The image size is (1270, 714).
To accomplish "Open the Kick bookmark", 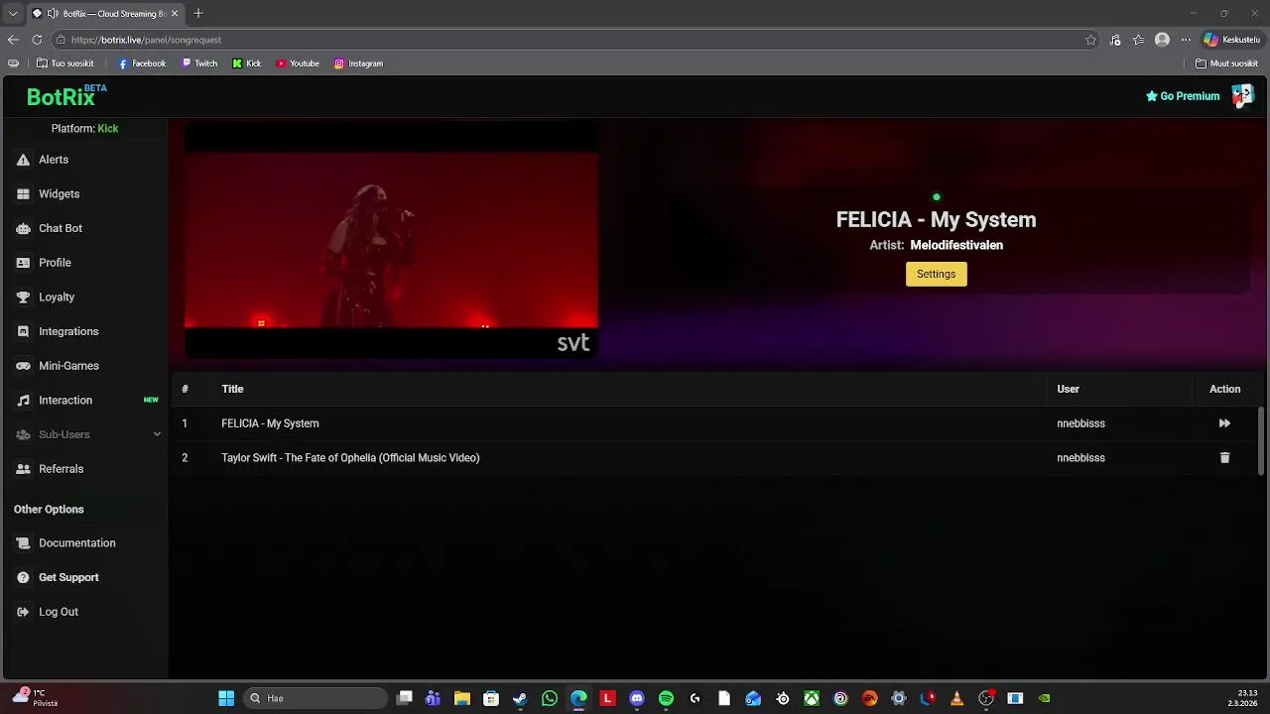I will coord(247,63).
